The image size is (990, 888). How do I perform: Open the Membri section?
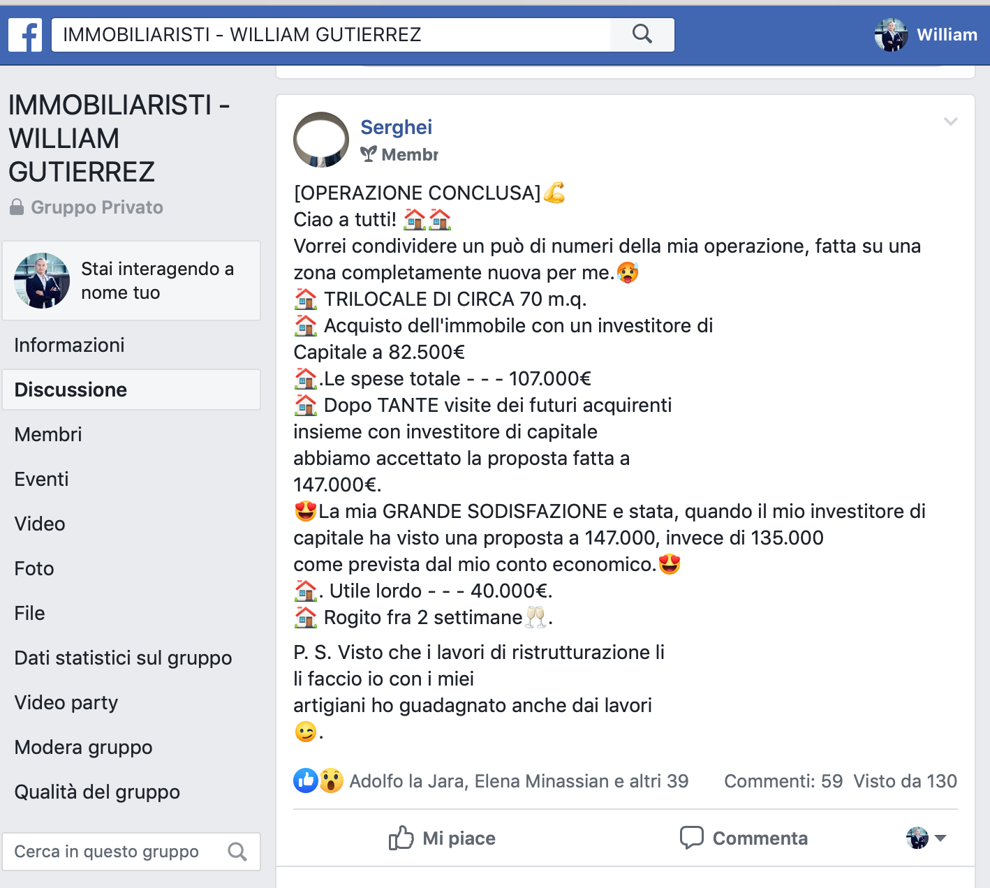click(x=48, y=434)
